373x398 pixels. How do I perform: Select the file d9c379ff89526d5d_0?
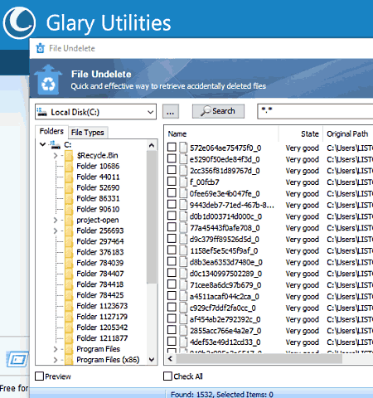point(225,239)
